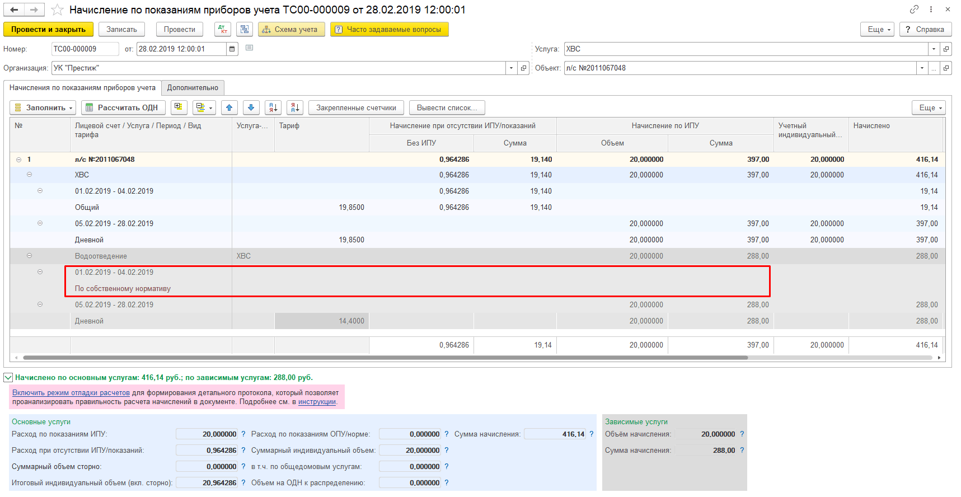Open the document structure icon next to Дт/Кт

tap(244, 30)
